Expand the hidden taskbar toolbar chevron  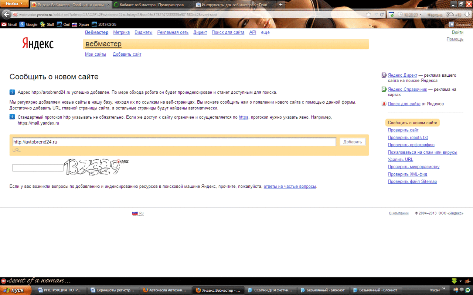pyautogui.click(x=444, y=288)
